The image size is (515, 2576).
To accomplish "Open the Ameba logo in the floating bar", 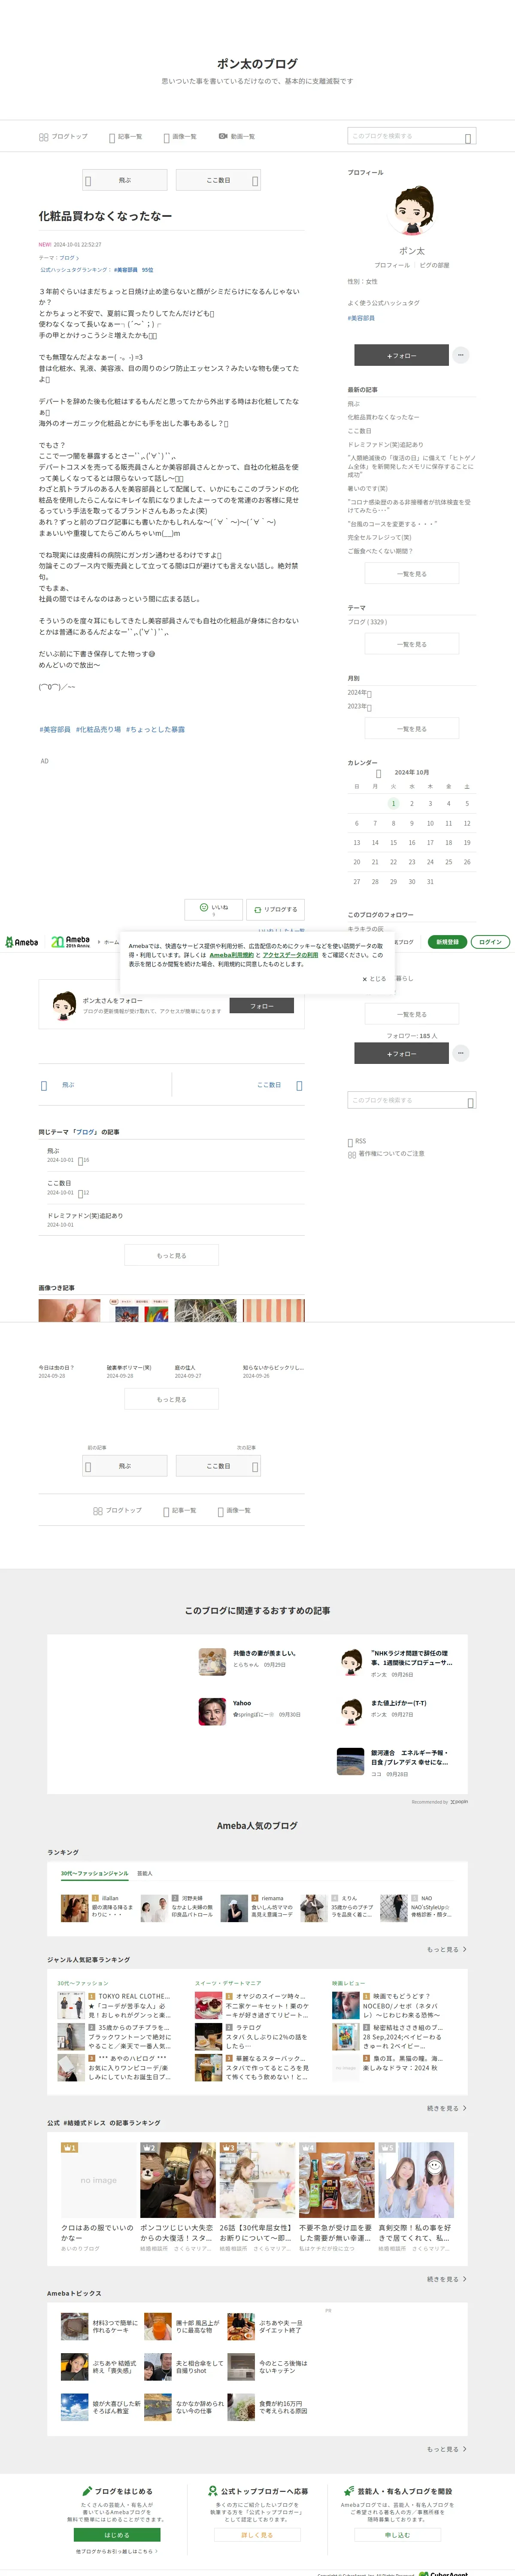I will (22, 942).
